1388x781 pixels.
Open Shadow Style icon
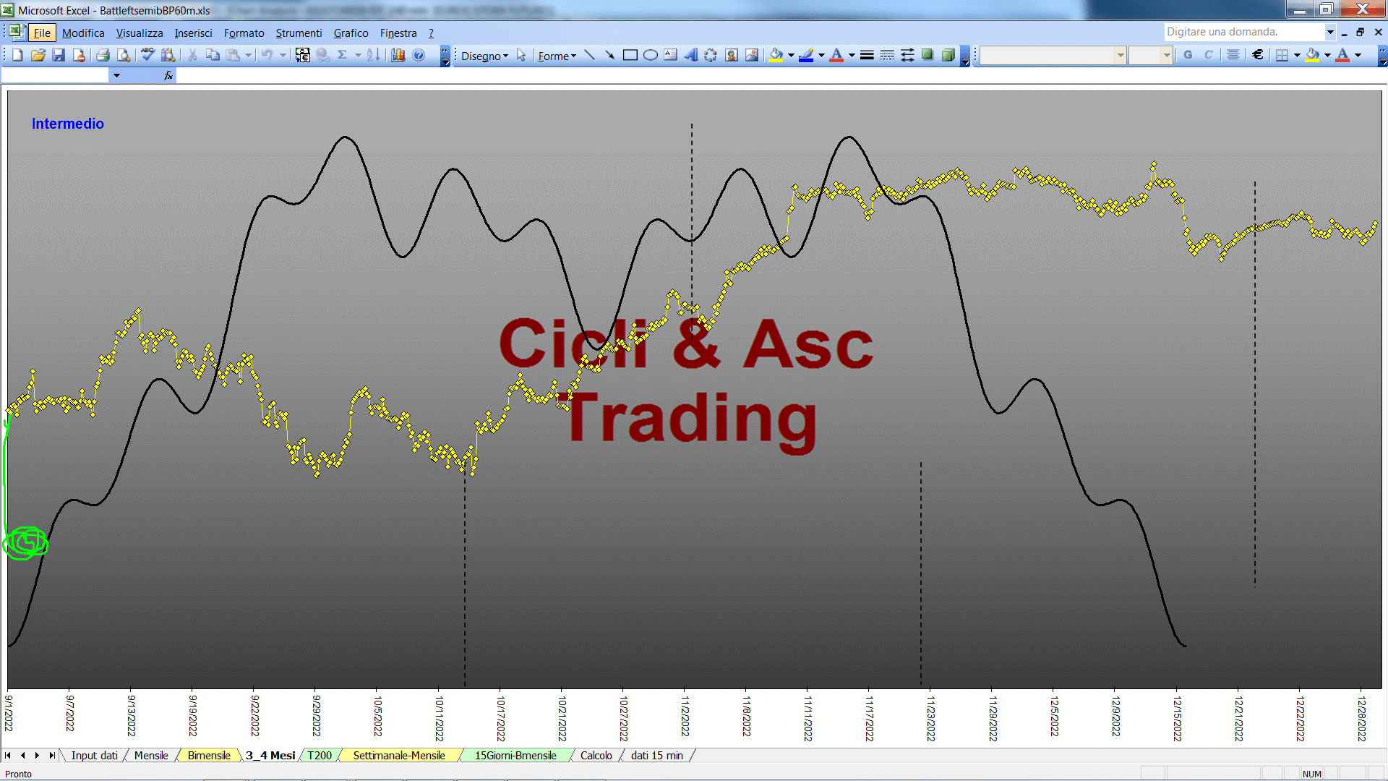point(928,55)
